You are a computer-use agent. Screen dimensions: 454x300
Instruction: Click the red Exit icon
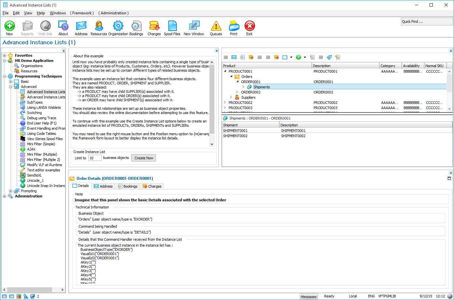click(249, 26)
